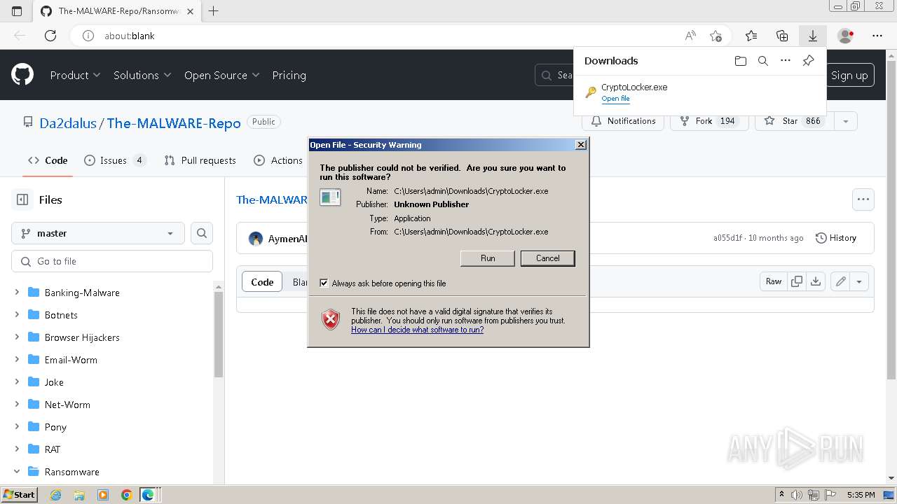This screenshot has width=897, height=504.
Task: Cancel the security warning dialog
Action: click(x=548, y=258)
